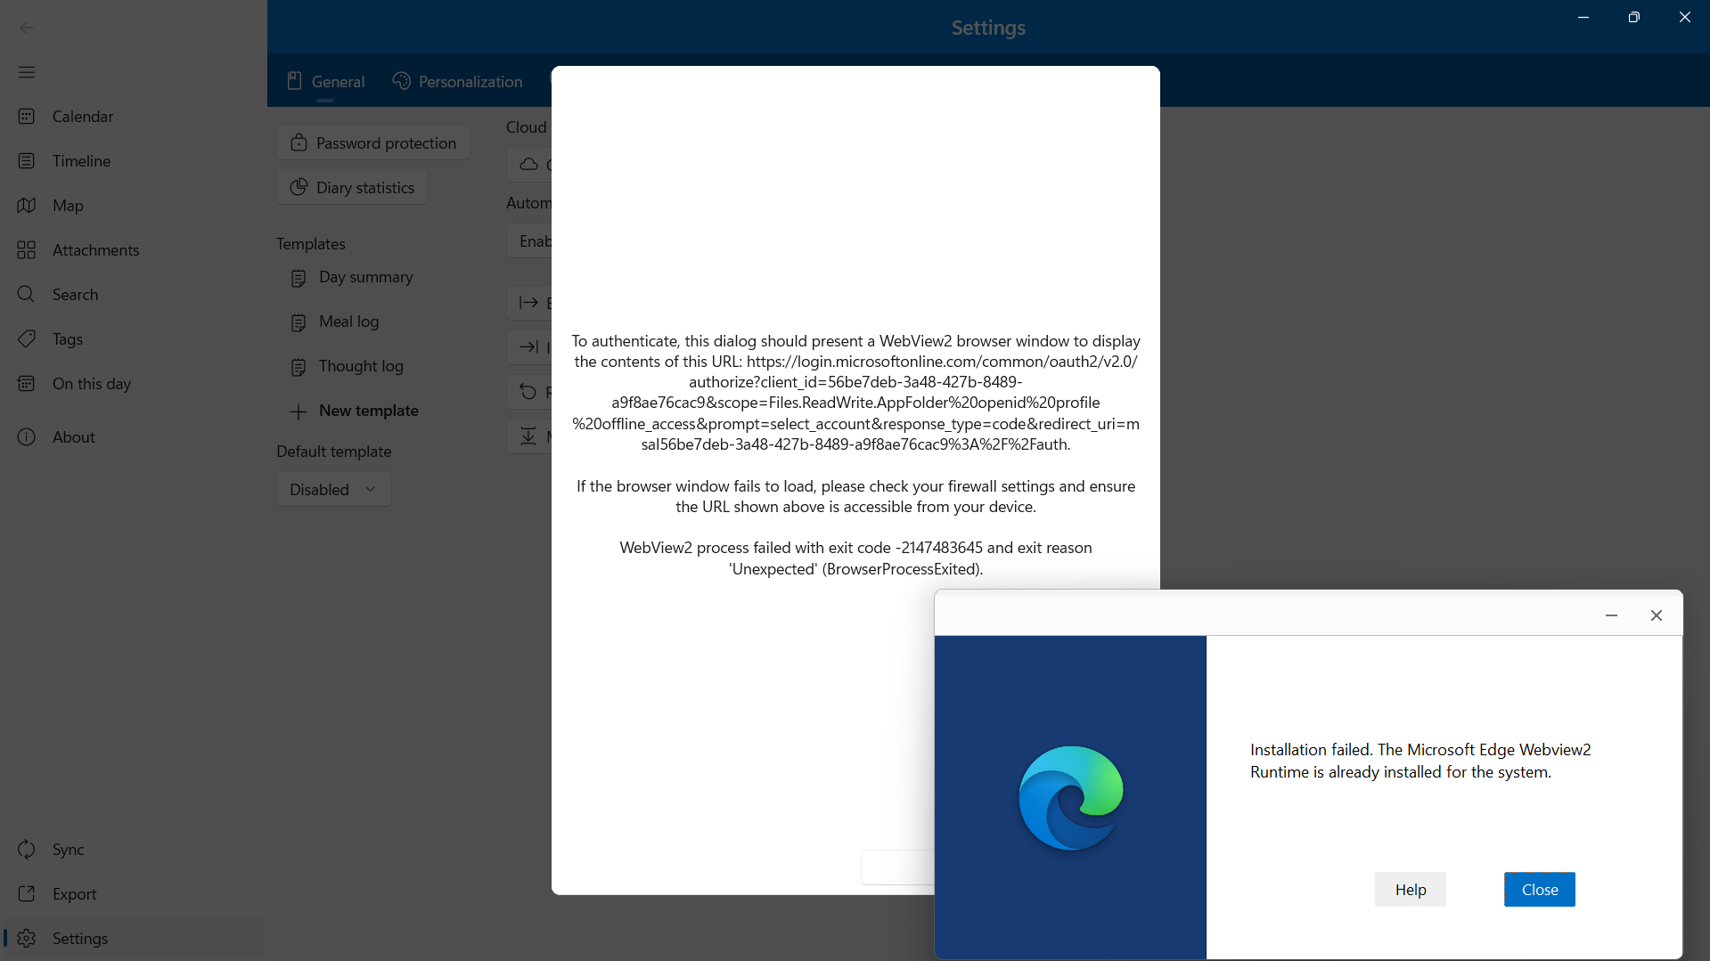
Task: Click the WebView2 process failed error message
Action: pyautogui.click(x=855, y=558)
